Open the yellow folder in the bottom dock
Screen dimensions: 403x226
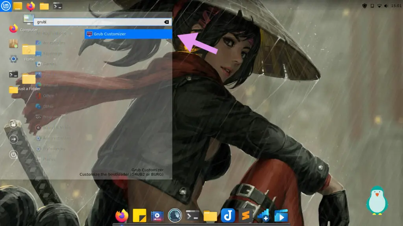point(210,216)
